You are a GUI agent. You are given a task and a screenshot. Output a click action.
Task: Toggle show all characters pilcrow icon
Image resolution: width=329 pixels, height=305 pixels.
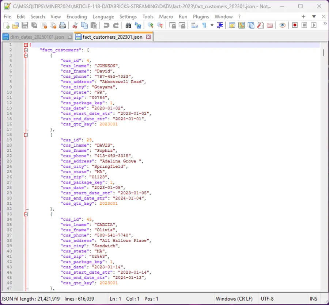[x=204, y=25]
